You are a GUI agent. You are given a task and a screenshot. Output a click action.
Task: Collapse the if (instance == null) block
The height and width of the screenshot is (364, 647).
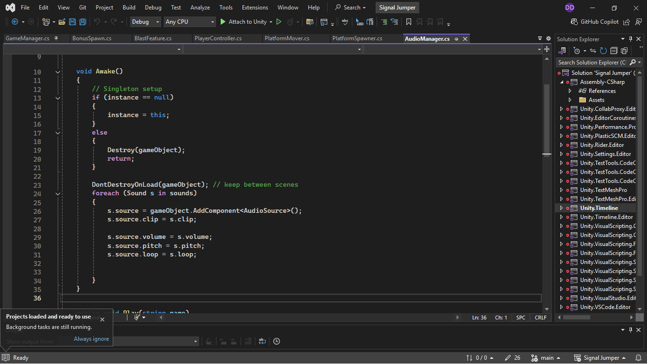58,98
